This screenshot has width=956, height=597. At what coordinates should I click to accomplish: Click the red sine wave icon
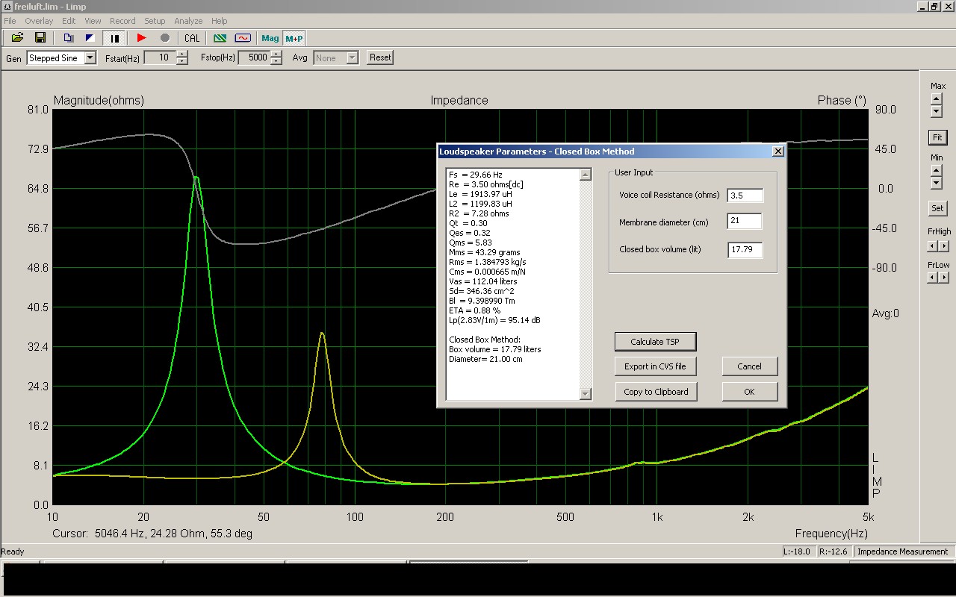(x=243, y=38)
